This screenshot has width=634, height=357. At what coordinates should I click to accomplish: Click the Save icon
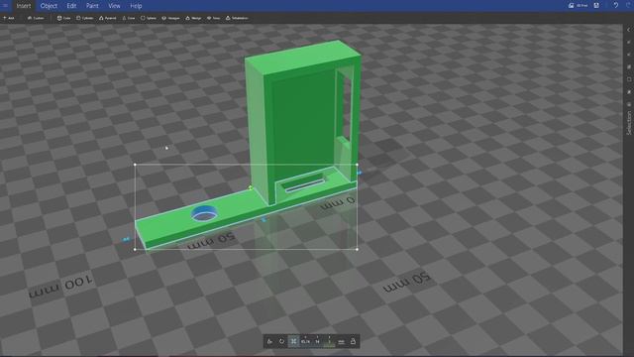pyautogui.click(x=596, y=6)
